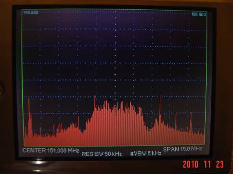Click the CENTER 151.000 MHz readout
The width and height of the screenshot is (233, 174).
click(x=51, y=150)
